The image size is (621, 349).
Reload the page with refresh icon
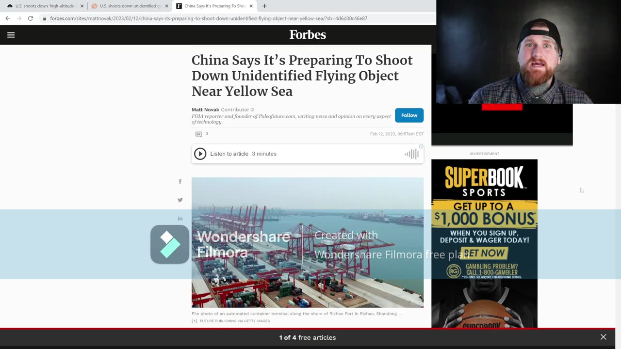coord(30,18)
